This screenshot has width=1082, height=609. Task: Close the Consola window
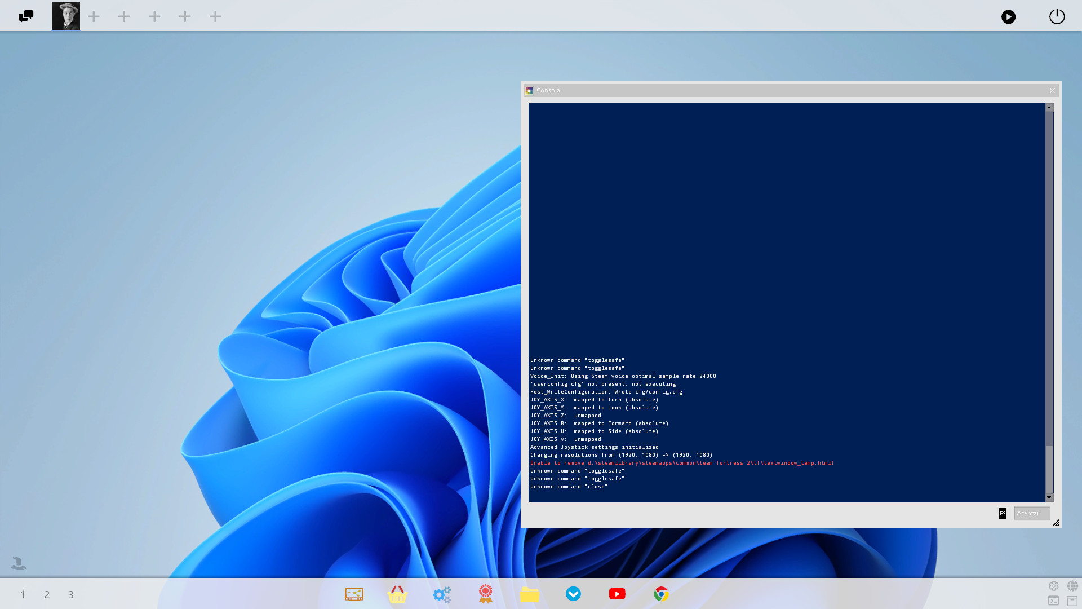[x=1052, y=90]
